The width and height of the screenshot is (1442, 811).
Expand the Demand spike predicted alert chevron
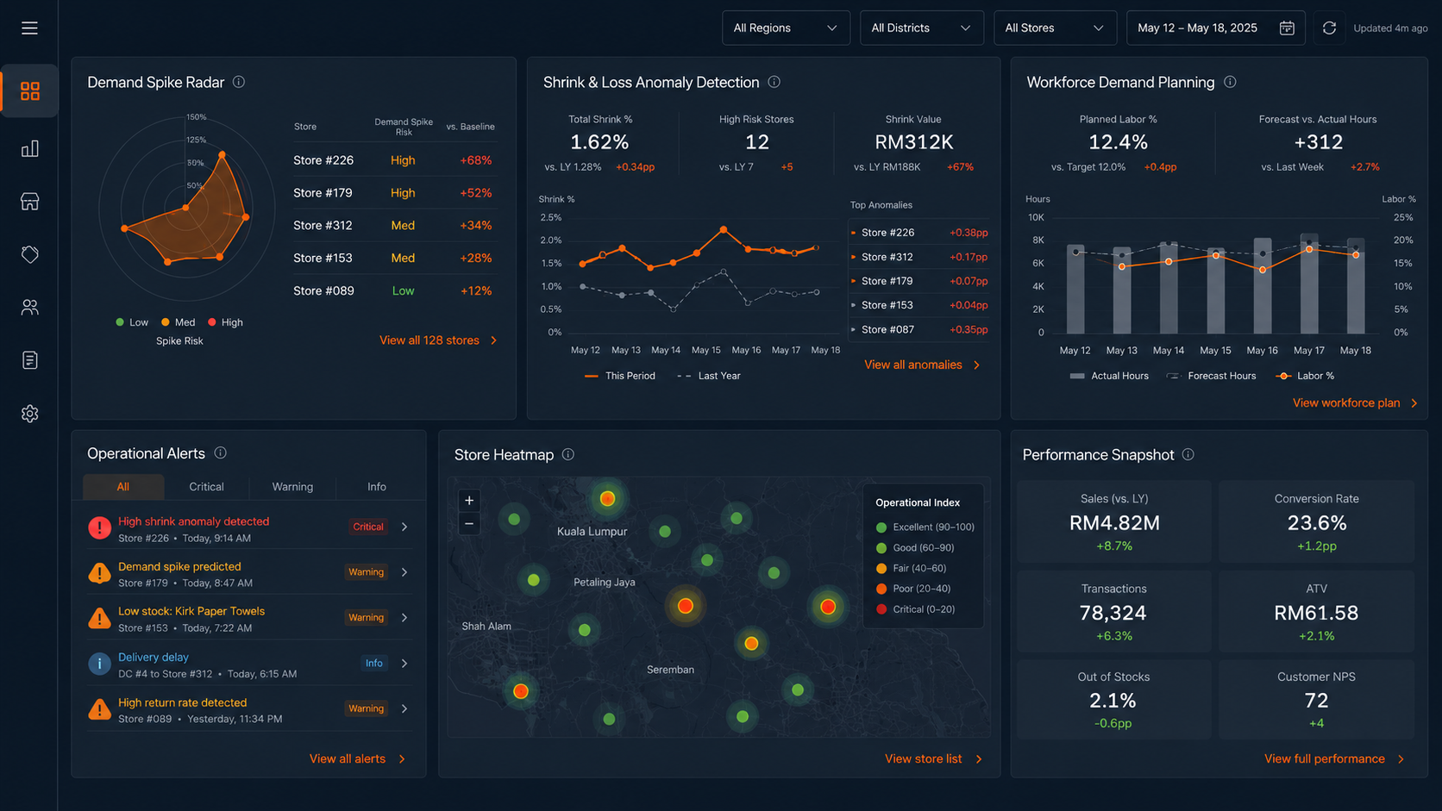pyautogui.click(x=404, y=572)
